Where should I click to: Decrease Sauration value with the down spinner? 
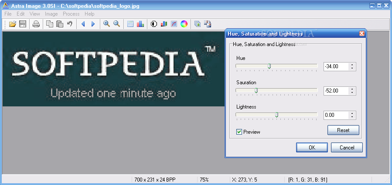pos(352,92)
